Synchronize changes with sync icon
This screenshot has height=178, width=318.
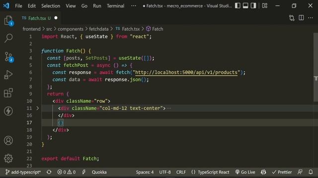[x=49, y=172]
